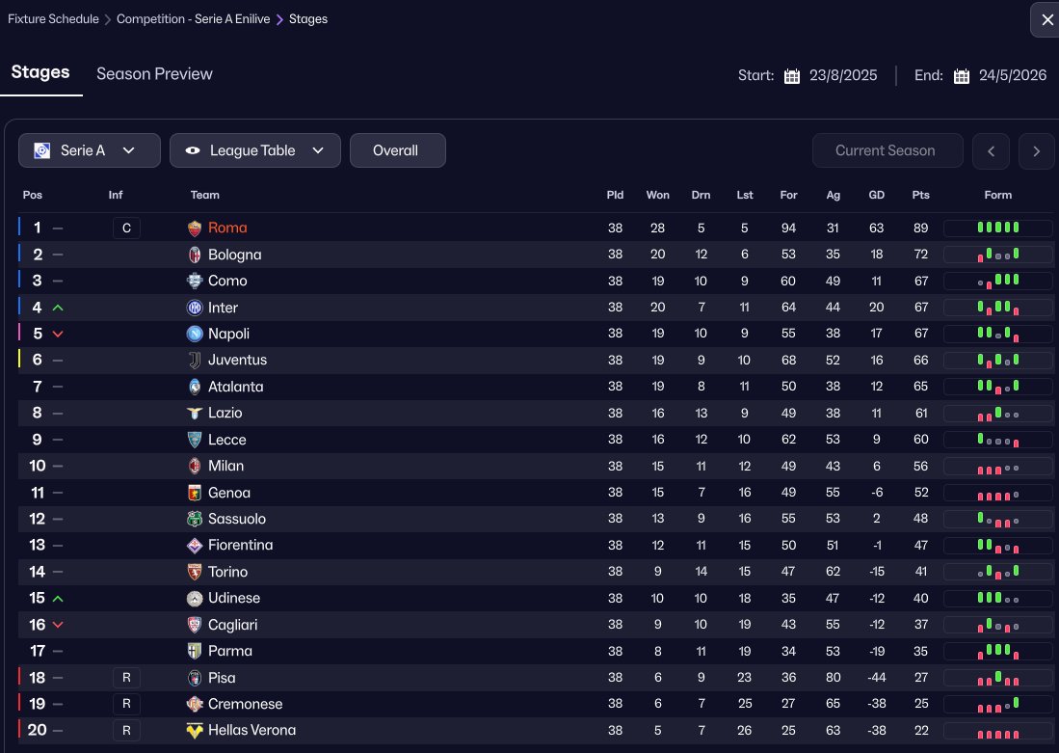Image resolution: width=1059 pixels, height=753 pixels.
Task: Expand the League Table view dropdown
Action: [x=254, y=150]
